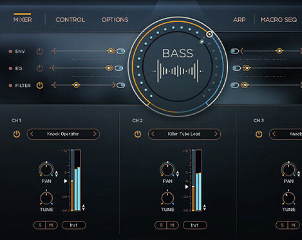The width and height of the screenshot is (302, 240).
Task: Flip the left FILTER link switch
Action: 120,85
